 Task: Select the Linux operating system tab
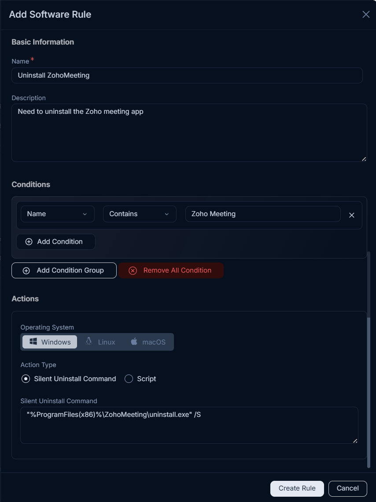[100, 342]
